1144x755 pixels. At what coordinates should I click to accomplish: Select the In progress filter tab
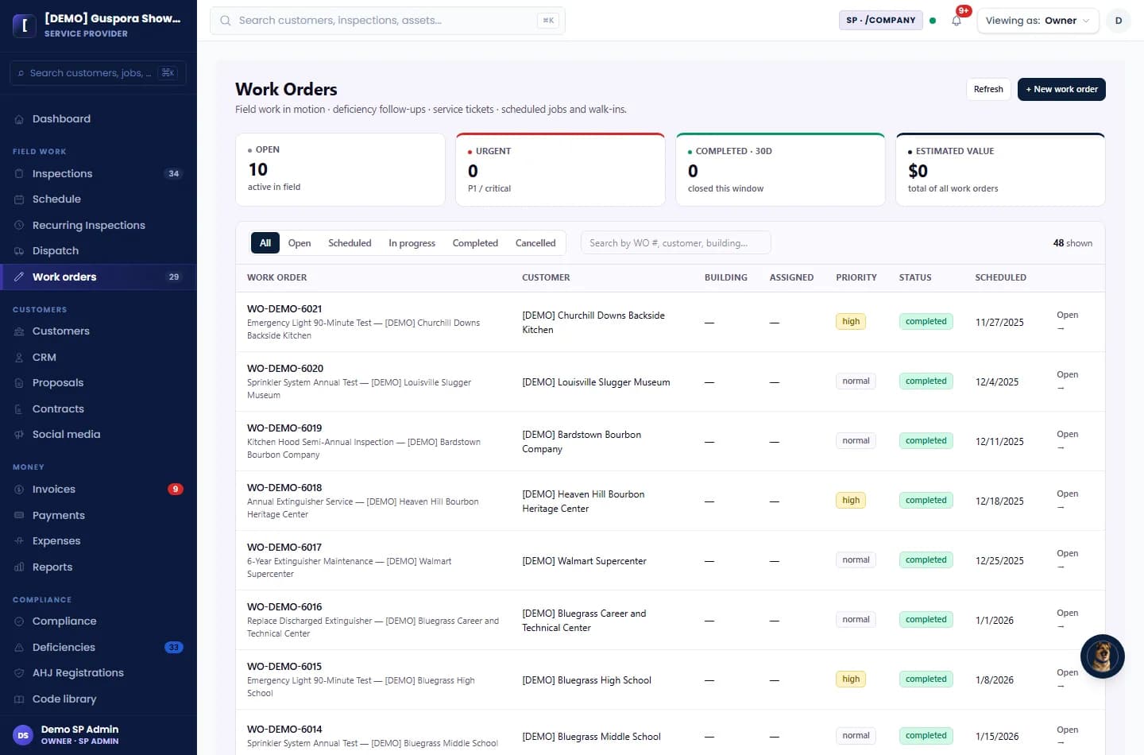pos(412,243)
